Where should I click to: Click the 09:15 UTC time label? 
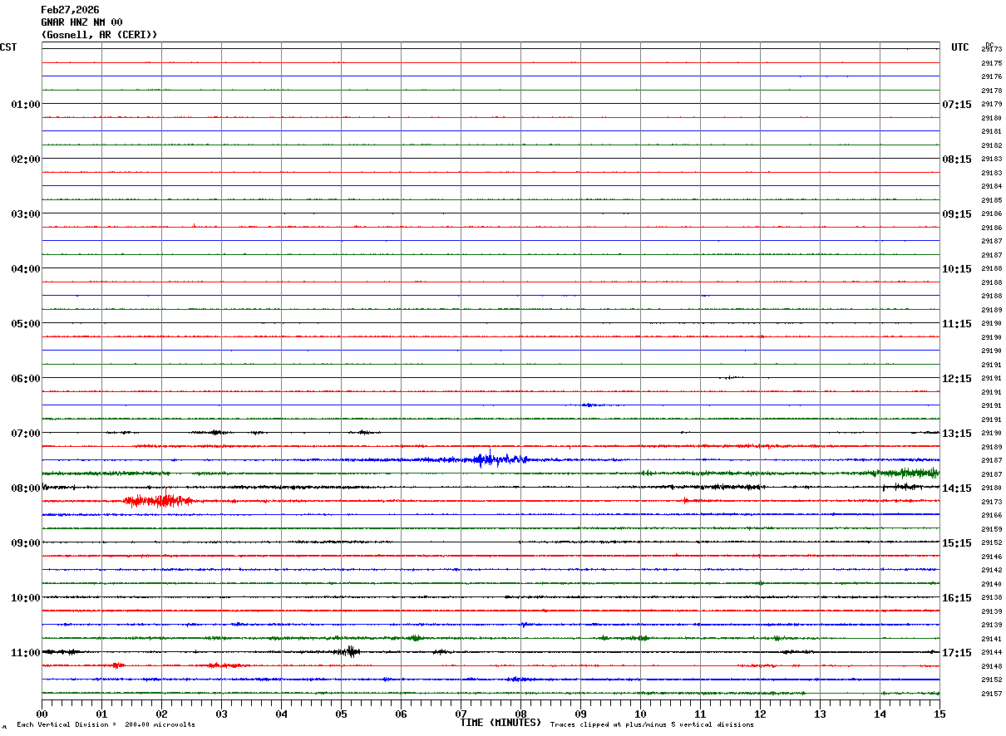tap(956, 213)
